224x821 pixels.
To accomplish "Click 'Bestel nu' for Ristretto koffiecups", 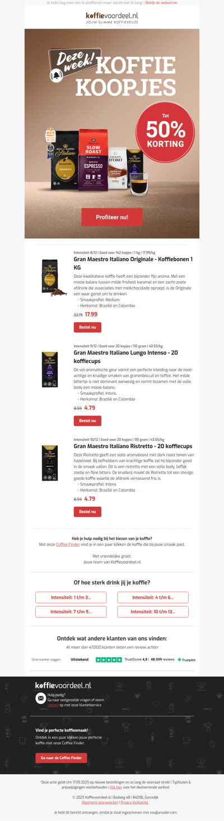I will pyautogui.click(x=87, y=511).
